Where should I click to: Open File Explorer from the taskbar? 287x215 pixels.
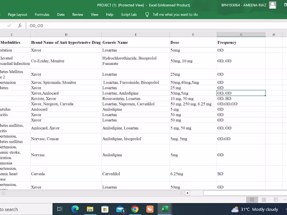(x=90, y=209)
